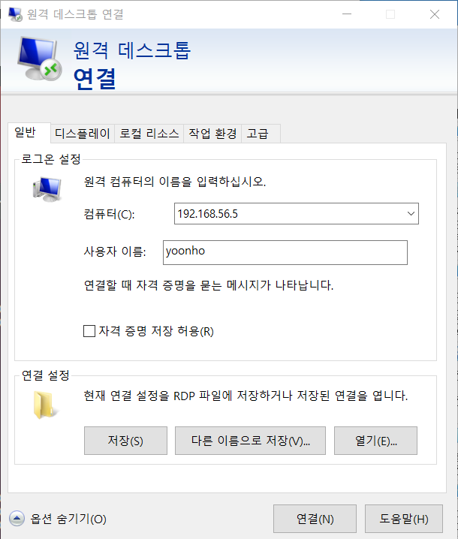
Task: Click the Remote Desktop title bar icon
Action: (x=15, y=14)
